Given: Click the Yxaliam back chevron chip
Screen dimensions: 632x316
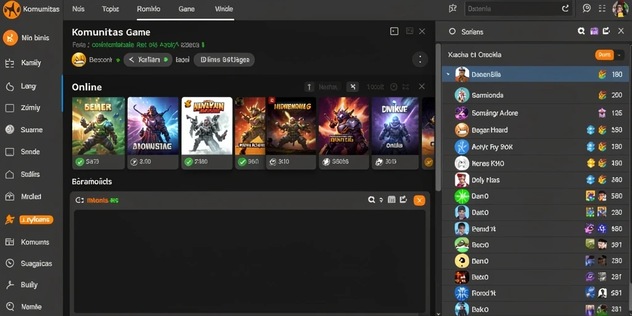Looking at the screenshot, I should (x=148, y=60).
